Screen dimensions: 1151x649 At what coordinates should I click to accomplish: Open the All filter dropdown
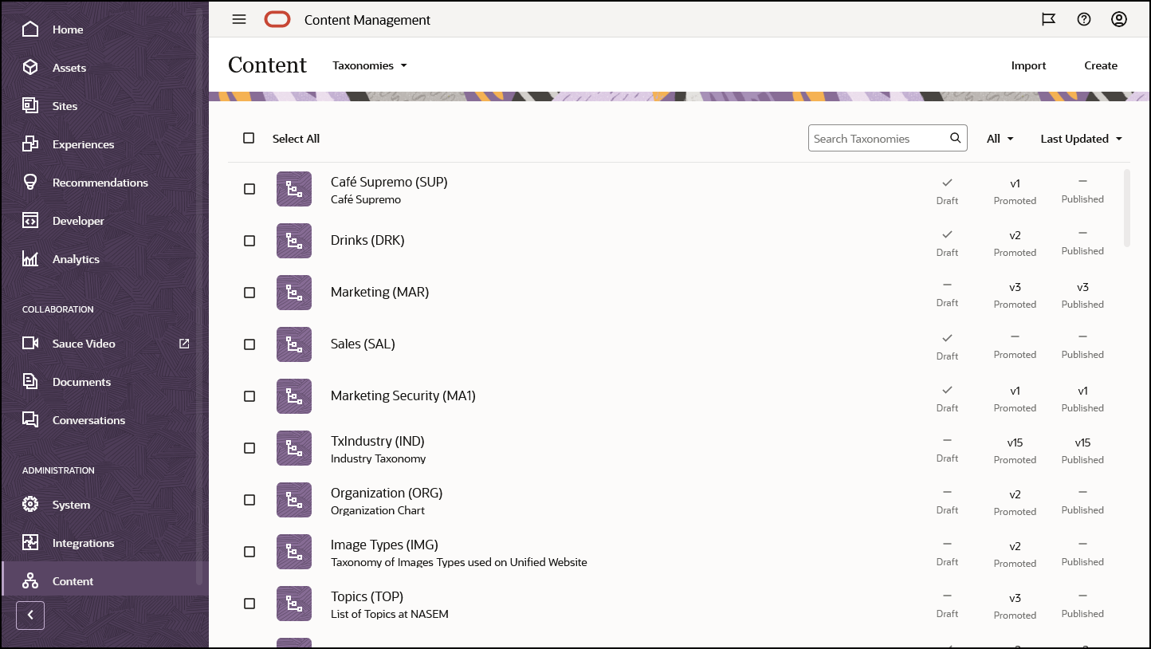[1000, 139]
